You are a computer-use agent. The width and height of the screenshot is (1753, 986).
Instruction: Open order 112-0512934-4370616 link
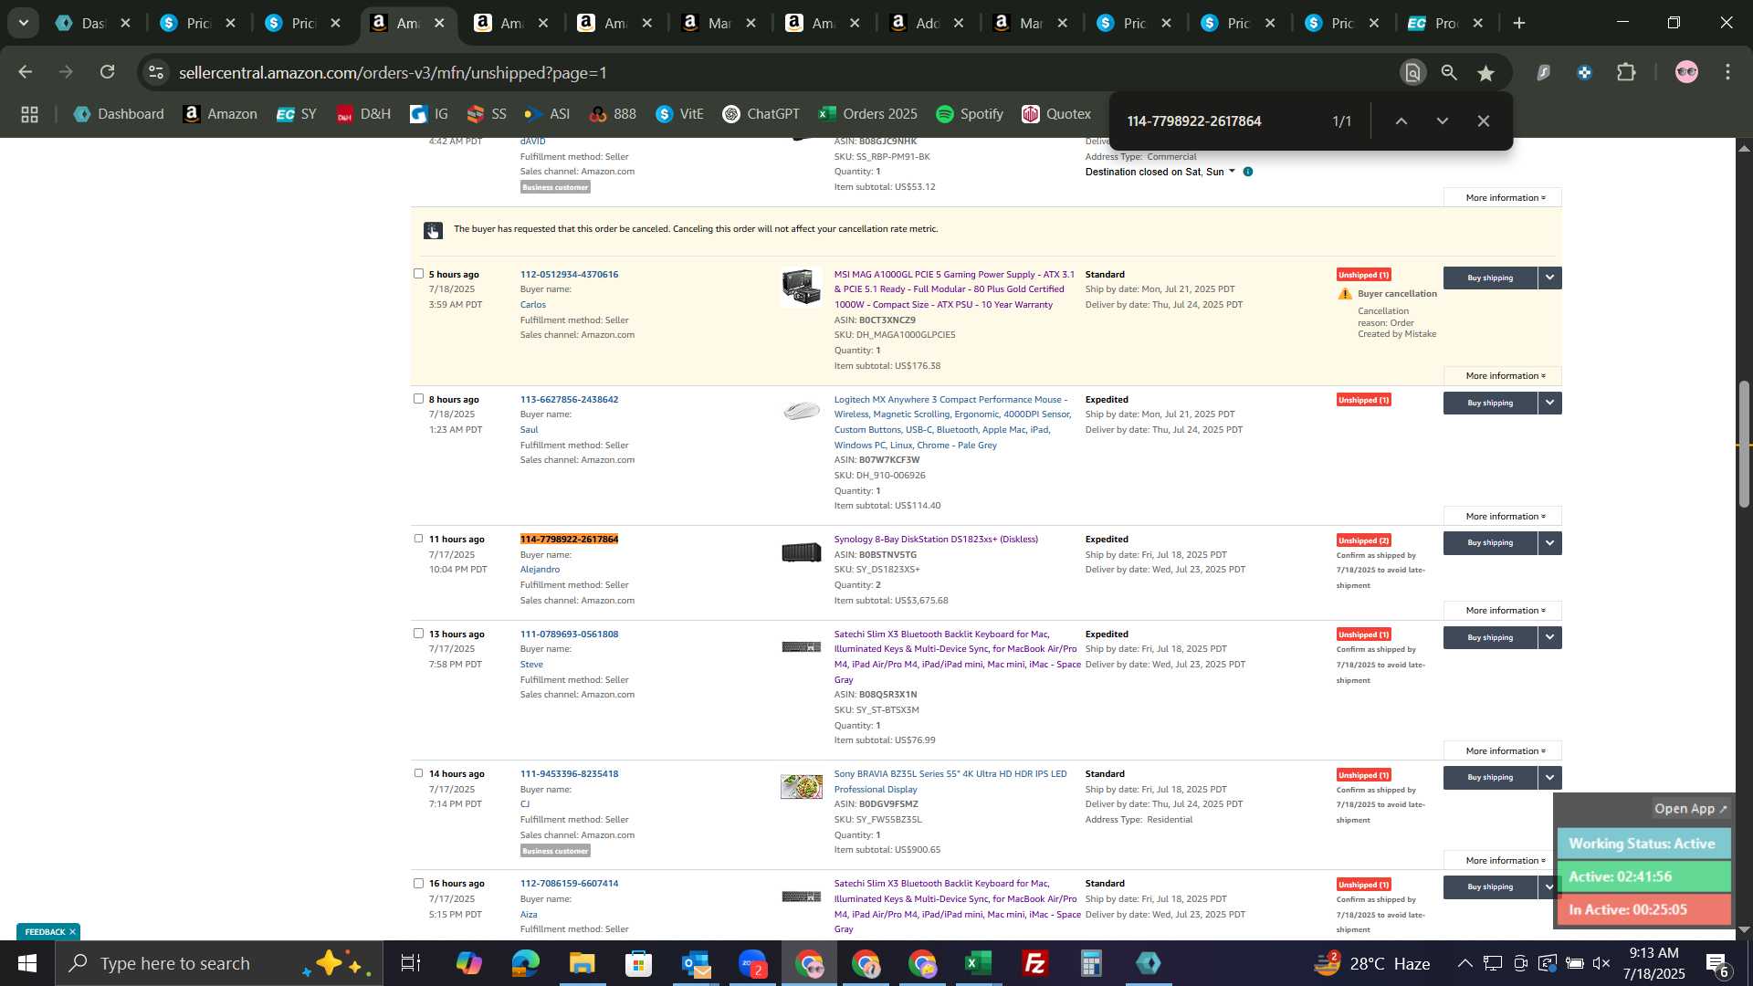(x=569, y=274)
